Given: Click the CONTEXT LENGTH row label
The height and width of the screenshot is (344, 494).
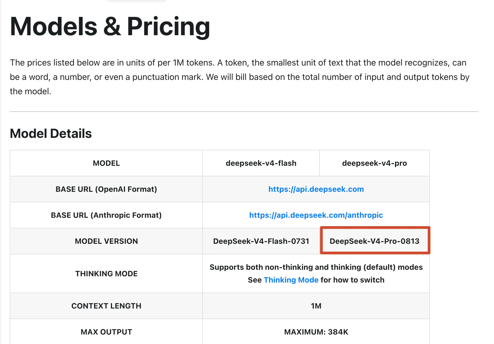Looking at the screenshot, I should (x=106, y=306).
